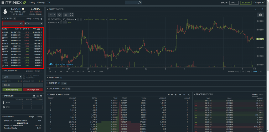Open the tickers settings gear
Image resolution: width=269 pixels, height=132 pixels.
[41, 19]
